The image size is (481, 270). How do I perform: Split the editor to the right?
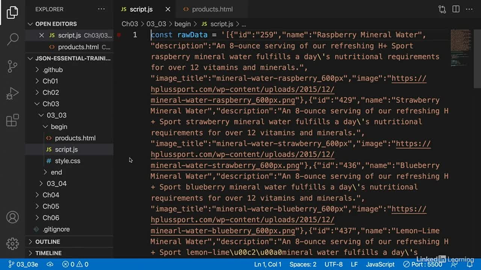(x=456, y=9)
